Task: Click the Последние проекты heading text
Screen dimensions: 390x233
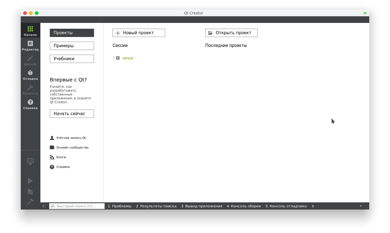Action: (226, 46)
